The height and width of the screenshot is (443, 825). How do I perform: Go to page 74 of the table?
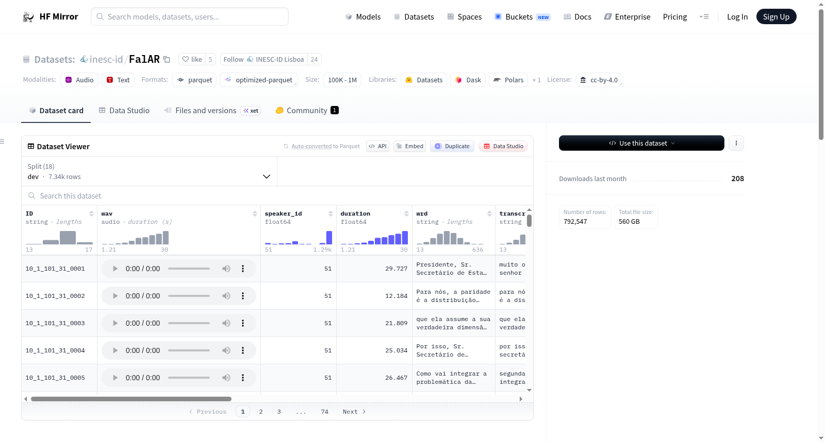click(325, 412)
